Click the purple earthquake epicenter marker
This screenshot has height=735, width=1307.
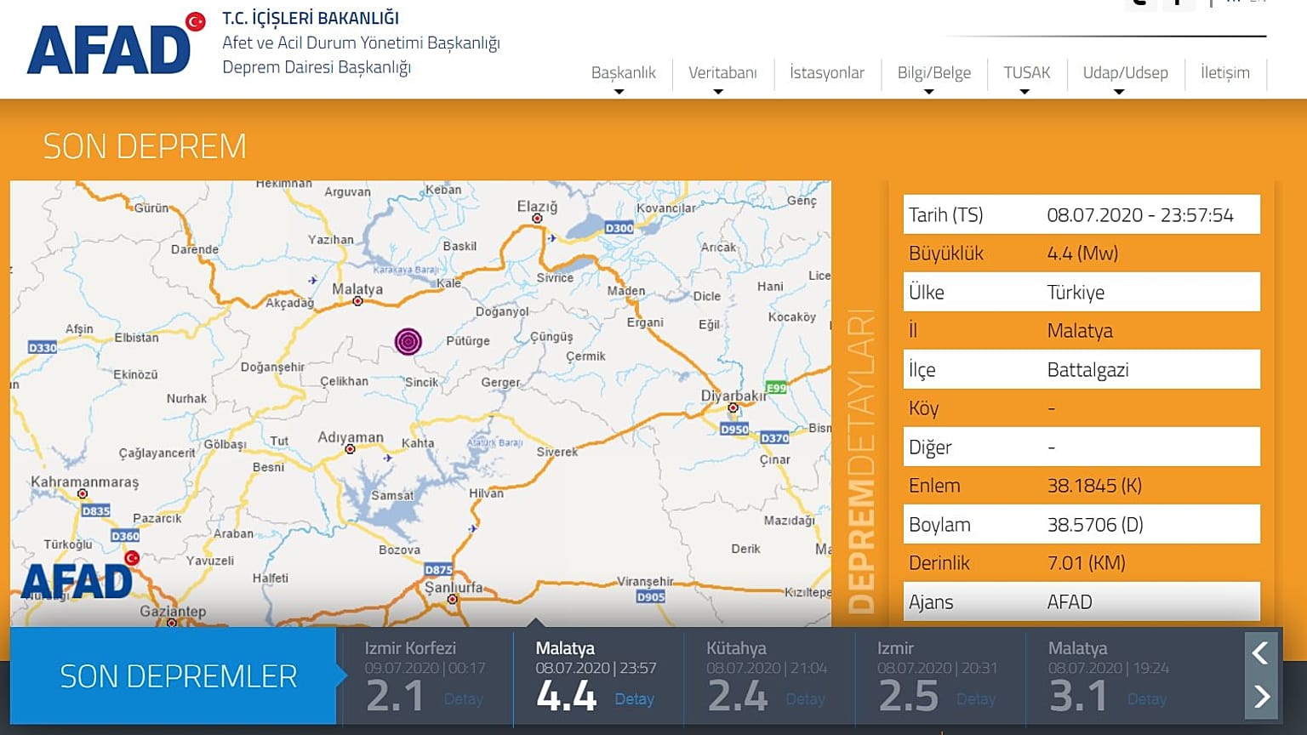click(x=408, y=341)
